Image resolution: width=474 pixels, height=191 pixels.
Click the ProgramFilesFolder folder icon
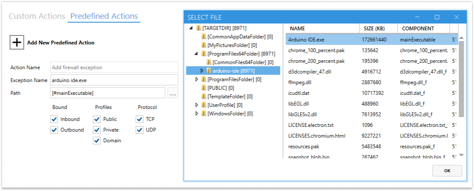click(x=204, y=79)
